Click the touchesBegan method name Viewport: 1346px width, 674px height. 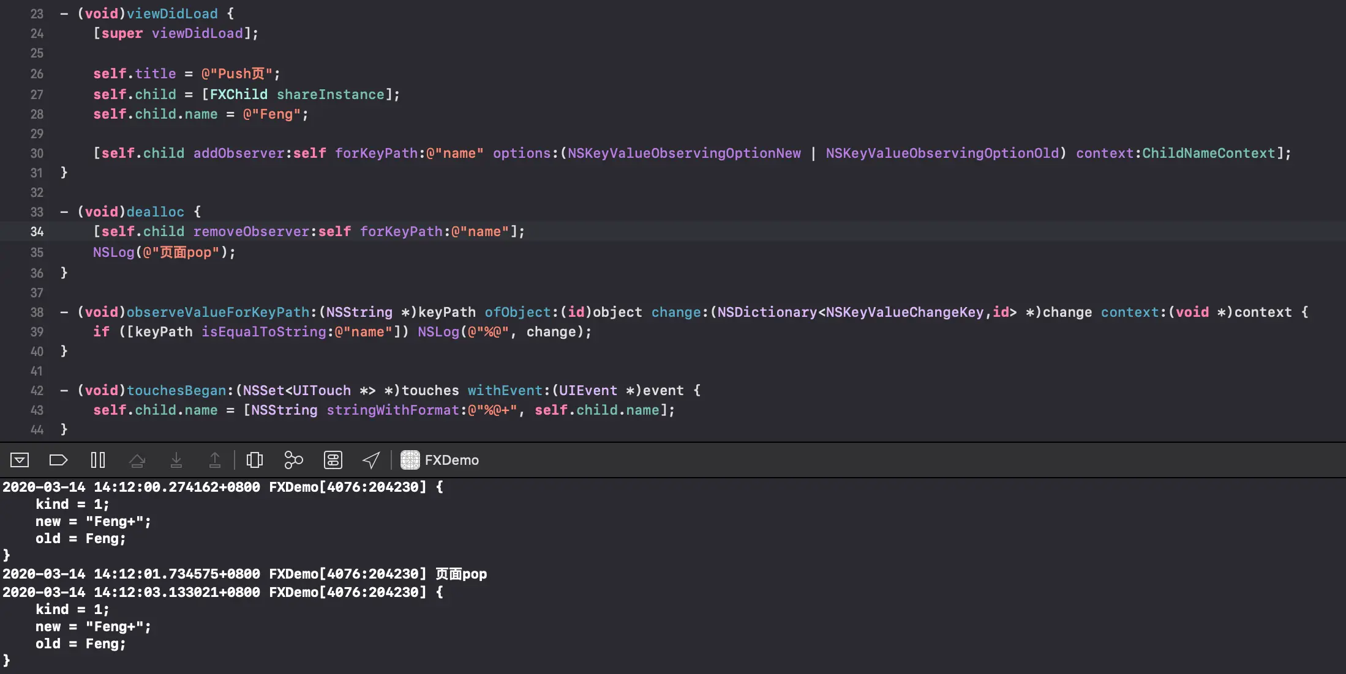coord(176,390)
